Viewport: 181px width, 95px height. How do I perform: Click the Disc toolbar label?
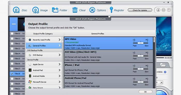[x=24, y=10]
